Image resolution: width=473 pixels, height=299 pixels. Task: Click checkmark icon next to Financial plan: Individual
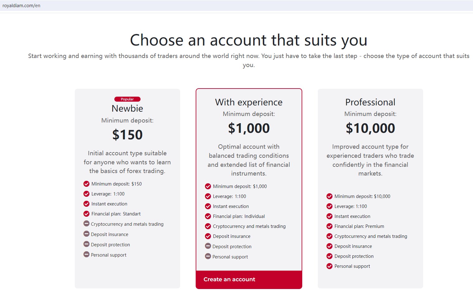point(208,216)
